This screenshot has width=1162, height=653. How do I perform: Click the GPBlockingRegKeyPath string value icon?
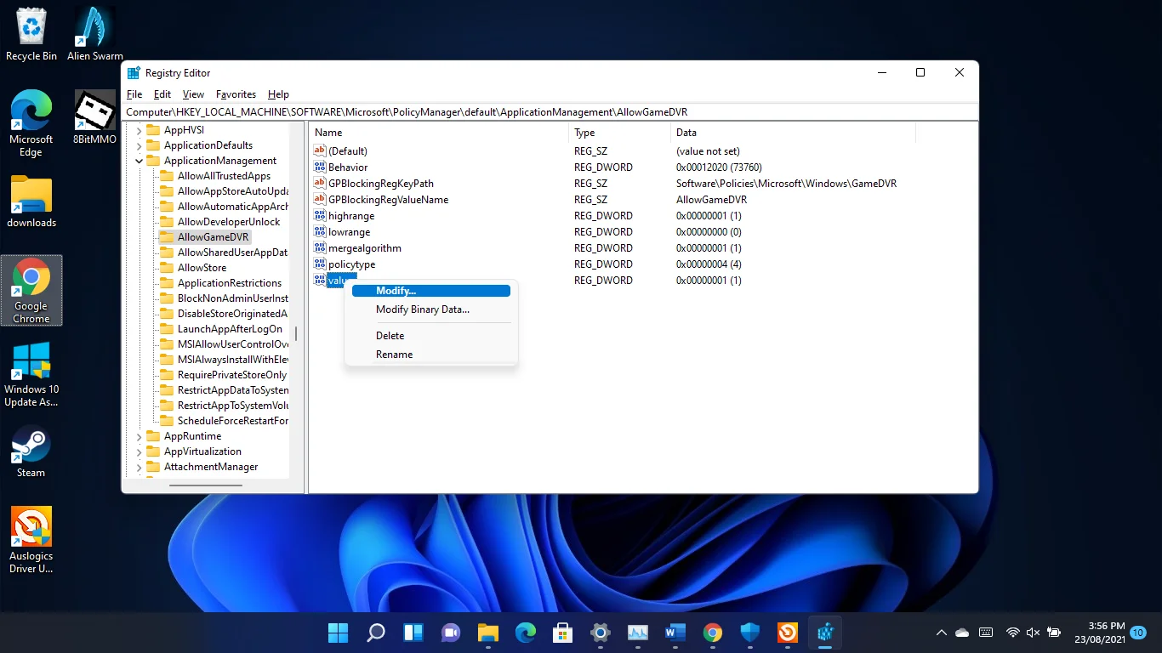(320, 183)
